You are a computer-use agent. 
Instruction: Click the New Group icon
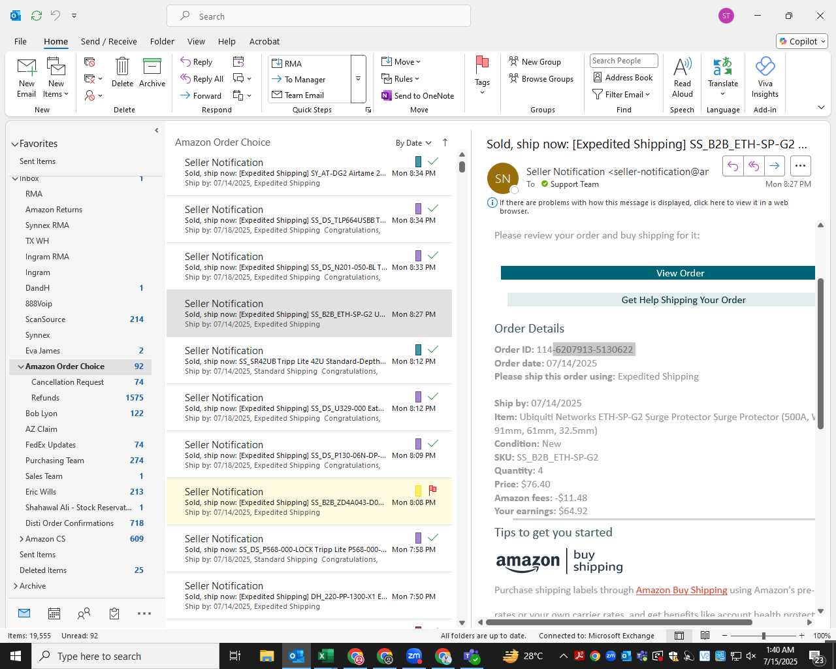[x=514, y=61]
